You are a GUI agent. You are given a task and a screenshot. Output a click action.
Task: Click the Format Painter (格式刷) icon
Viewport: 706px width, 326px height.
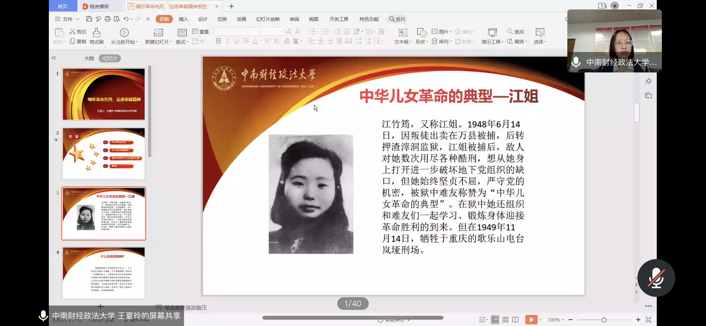96,33
